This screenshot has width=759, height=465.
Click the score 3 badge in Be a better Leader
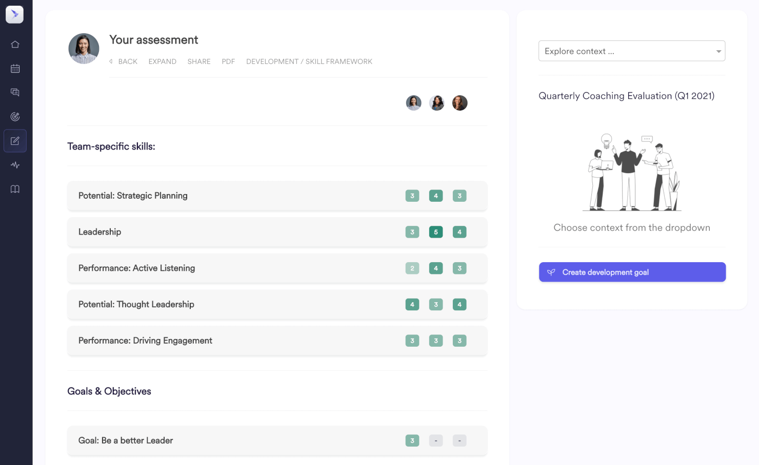[412, 440]
